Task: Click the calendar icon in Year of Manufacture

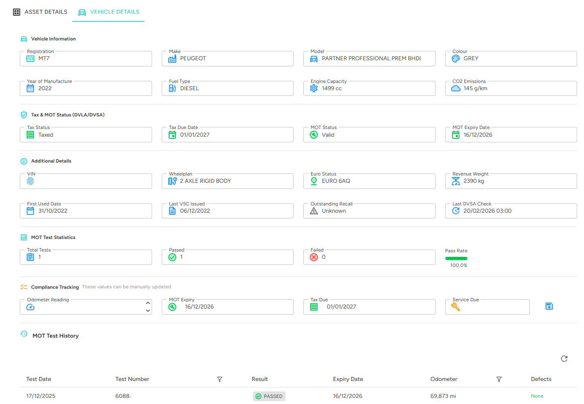Action: click(30, 88)
